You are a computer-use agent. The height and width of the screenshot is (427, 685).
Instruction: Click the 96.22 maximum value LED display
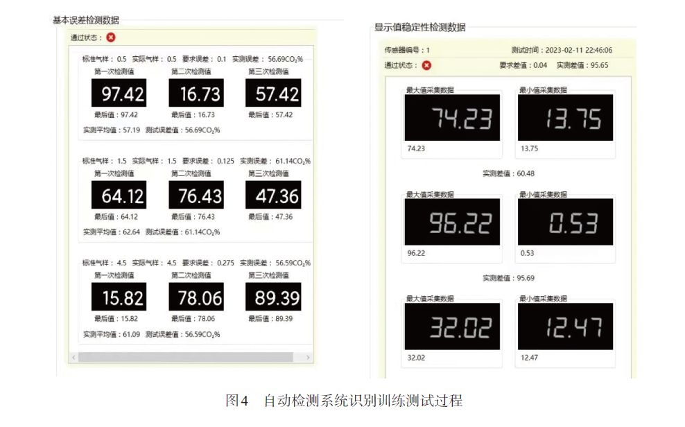452,222
